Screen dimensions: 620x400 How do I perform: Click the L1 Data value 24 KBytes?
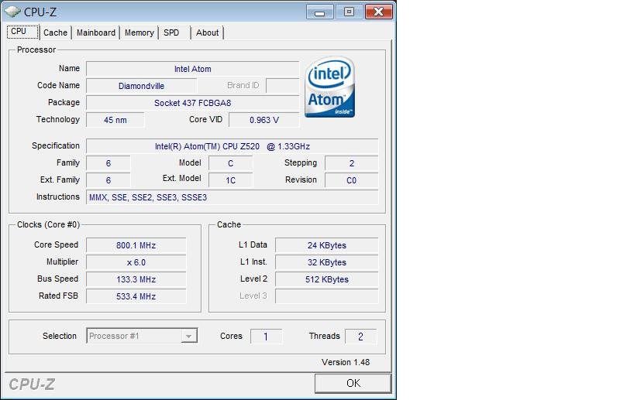click(x=326, y=245)
